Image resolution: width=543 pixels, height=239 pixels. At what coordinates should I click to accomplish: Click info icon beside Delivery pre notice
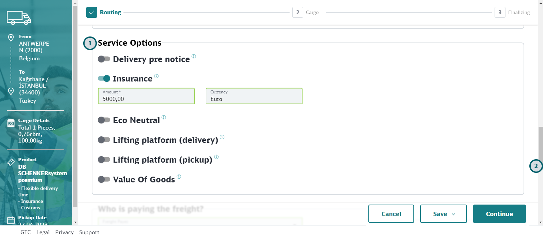tap(194, 56)
